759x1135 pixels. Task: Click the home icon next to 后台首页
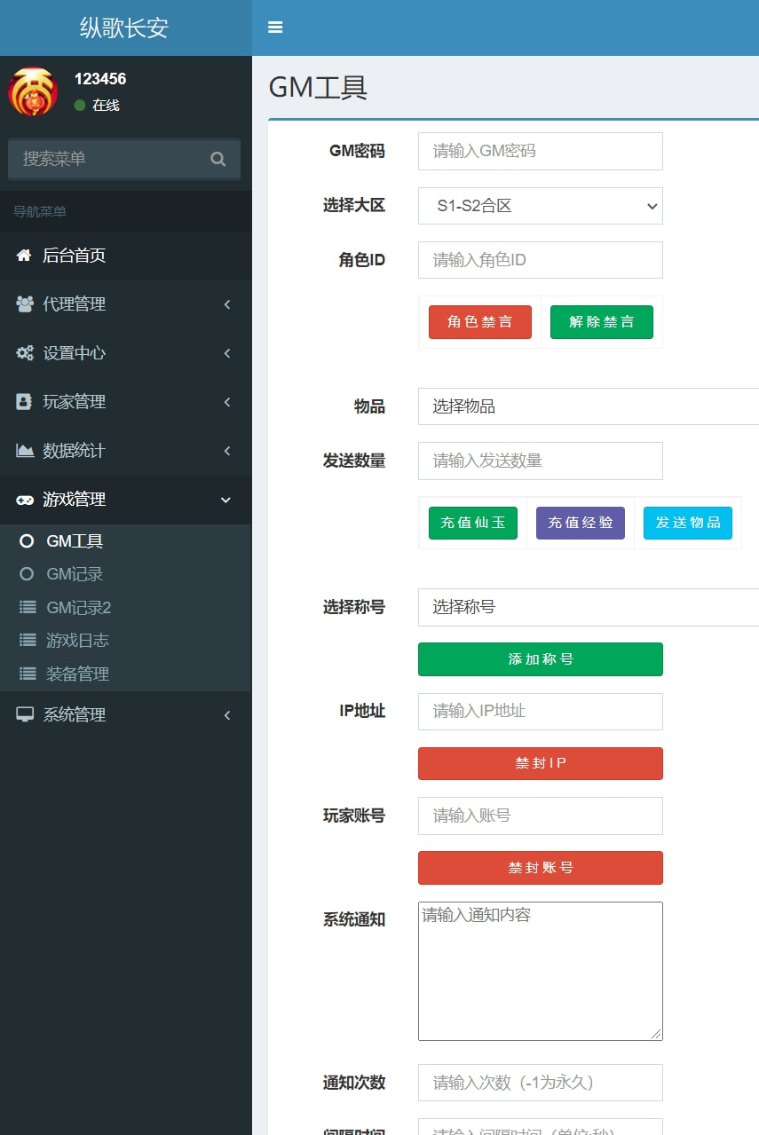click(x=23, y=255)
